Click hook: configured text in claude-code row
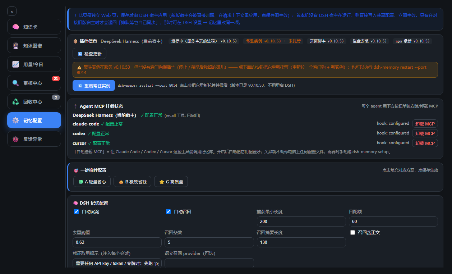The height and width of the screenshot is (274, 452). [393, 123]
